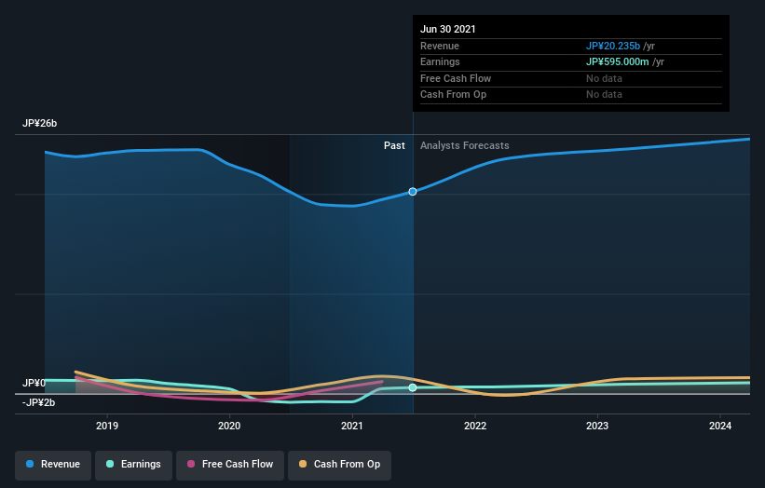The height and width of the screenshot is (488, 765).
Task: Click the 2021 x-axis label
Action: point(352,426)
